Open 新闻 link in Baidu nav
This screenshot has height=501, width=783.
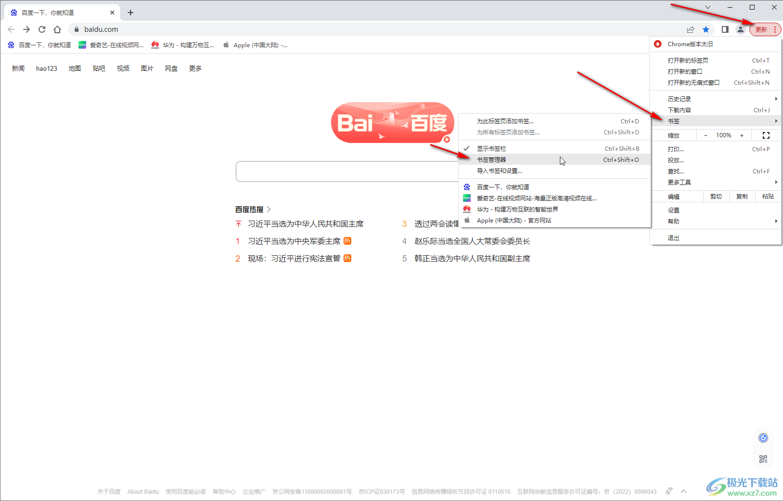(x=18, y=68)
